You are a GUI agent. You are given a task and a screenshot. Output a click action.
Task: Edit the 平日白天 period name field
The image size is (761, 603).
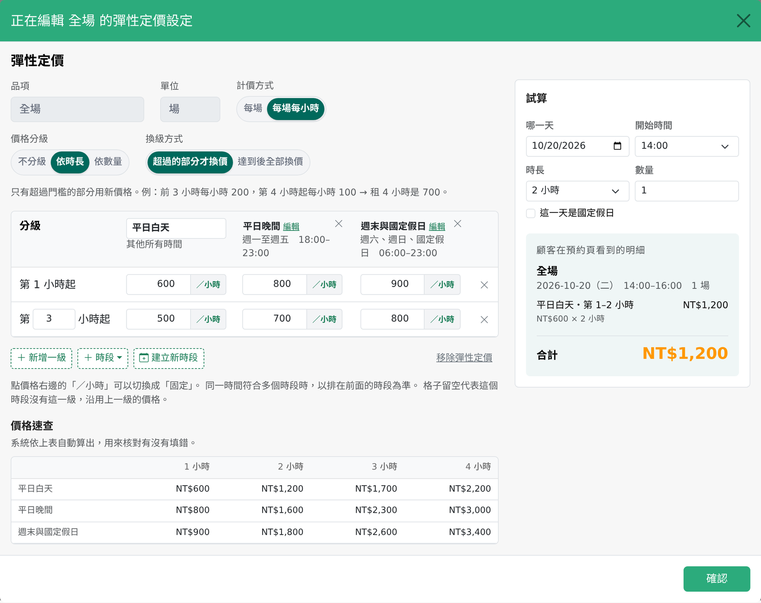tap(176, 228)
